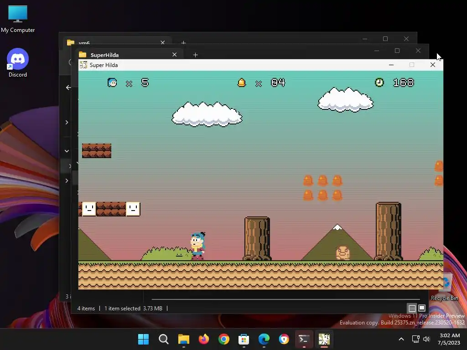Click the Windows Start button
Viewport: 467px width, 350px height.
click(x=143, y=339)
